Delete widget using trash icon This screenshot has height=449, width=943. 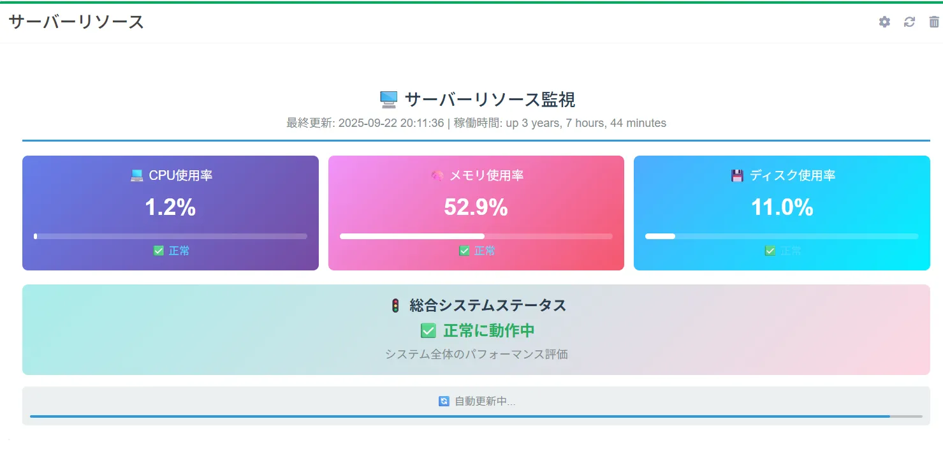[x=934, y=22]
